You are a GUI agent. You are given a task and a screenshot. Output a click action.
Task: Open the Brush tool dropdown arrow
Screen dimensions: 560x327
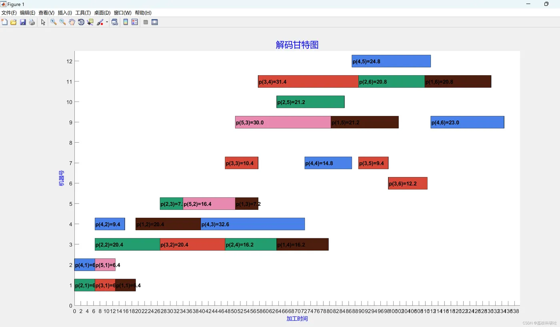[x=106, y=22]
